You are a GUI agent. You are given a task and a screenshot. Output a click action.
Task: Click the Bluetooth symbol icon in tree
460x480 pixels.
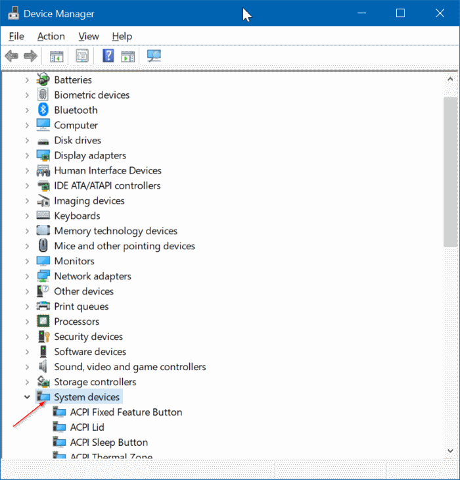click(x=43, y=110)
